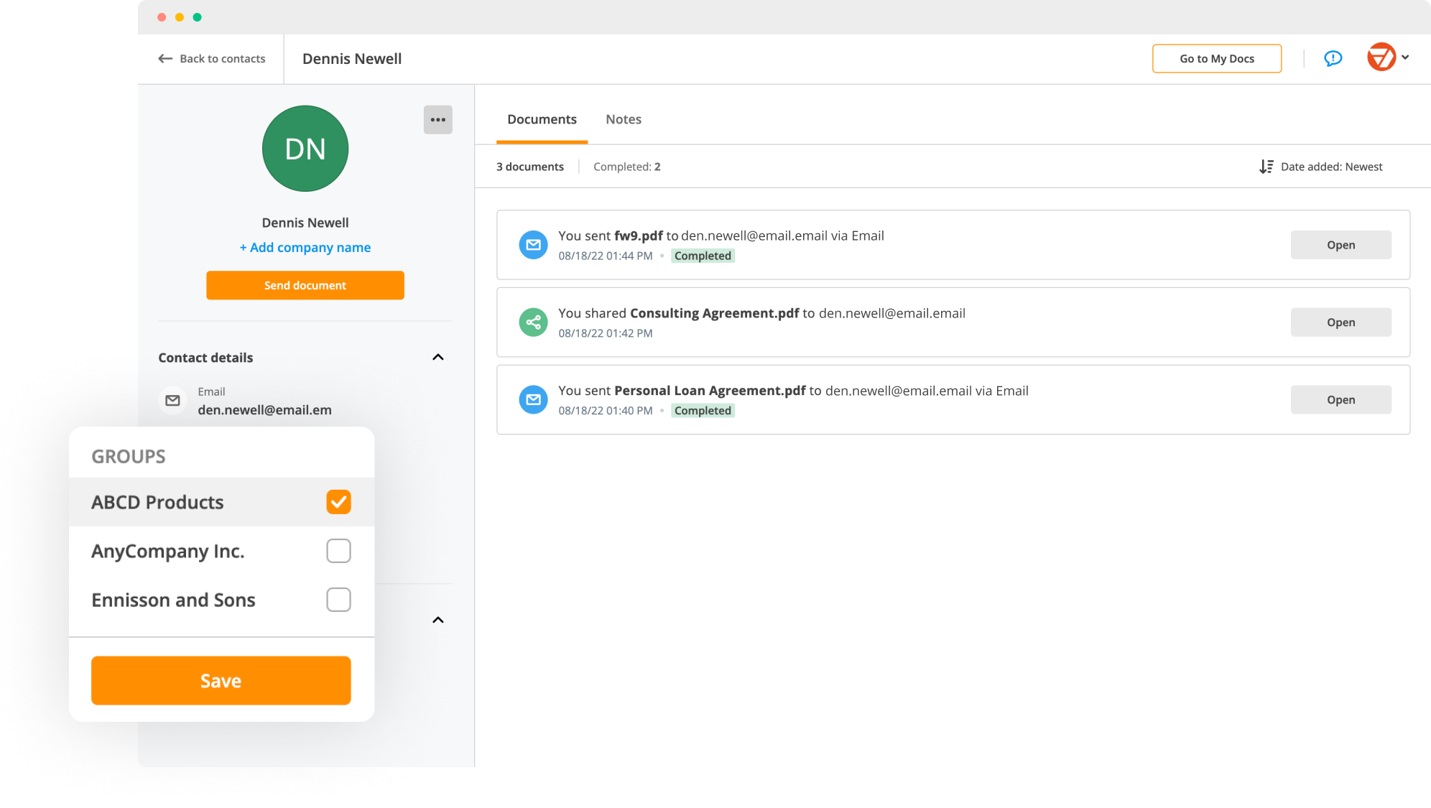1431x808 pixels.
Task: Click the email icon in contact details
Action: tap(173, 399)
